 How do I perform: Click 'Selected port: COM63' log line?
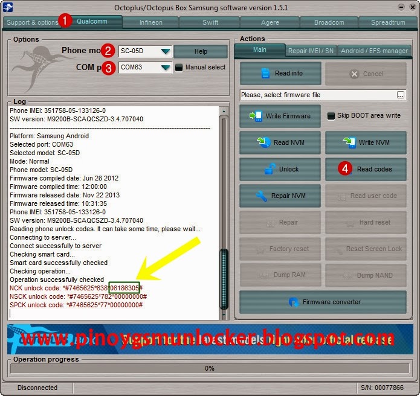click(41, 144)
